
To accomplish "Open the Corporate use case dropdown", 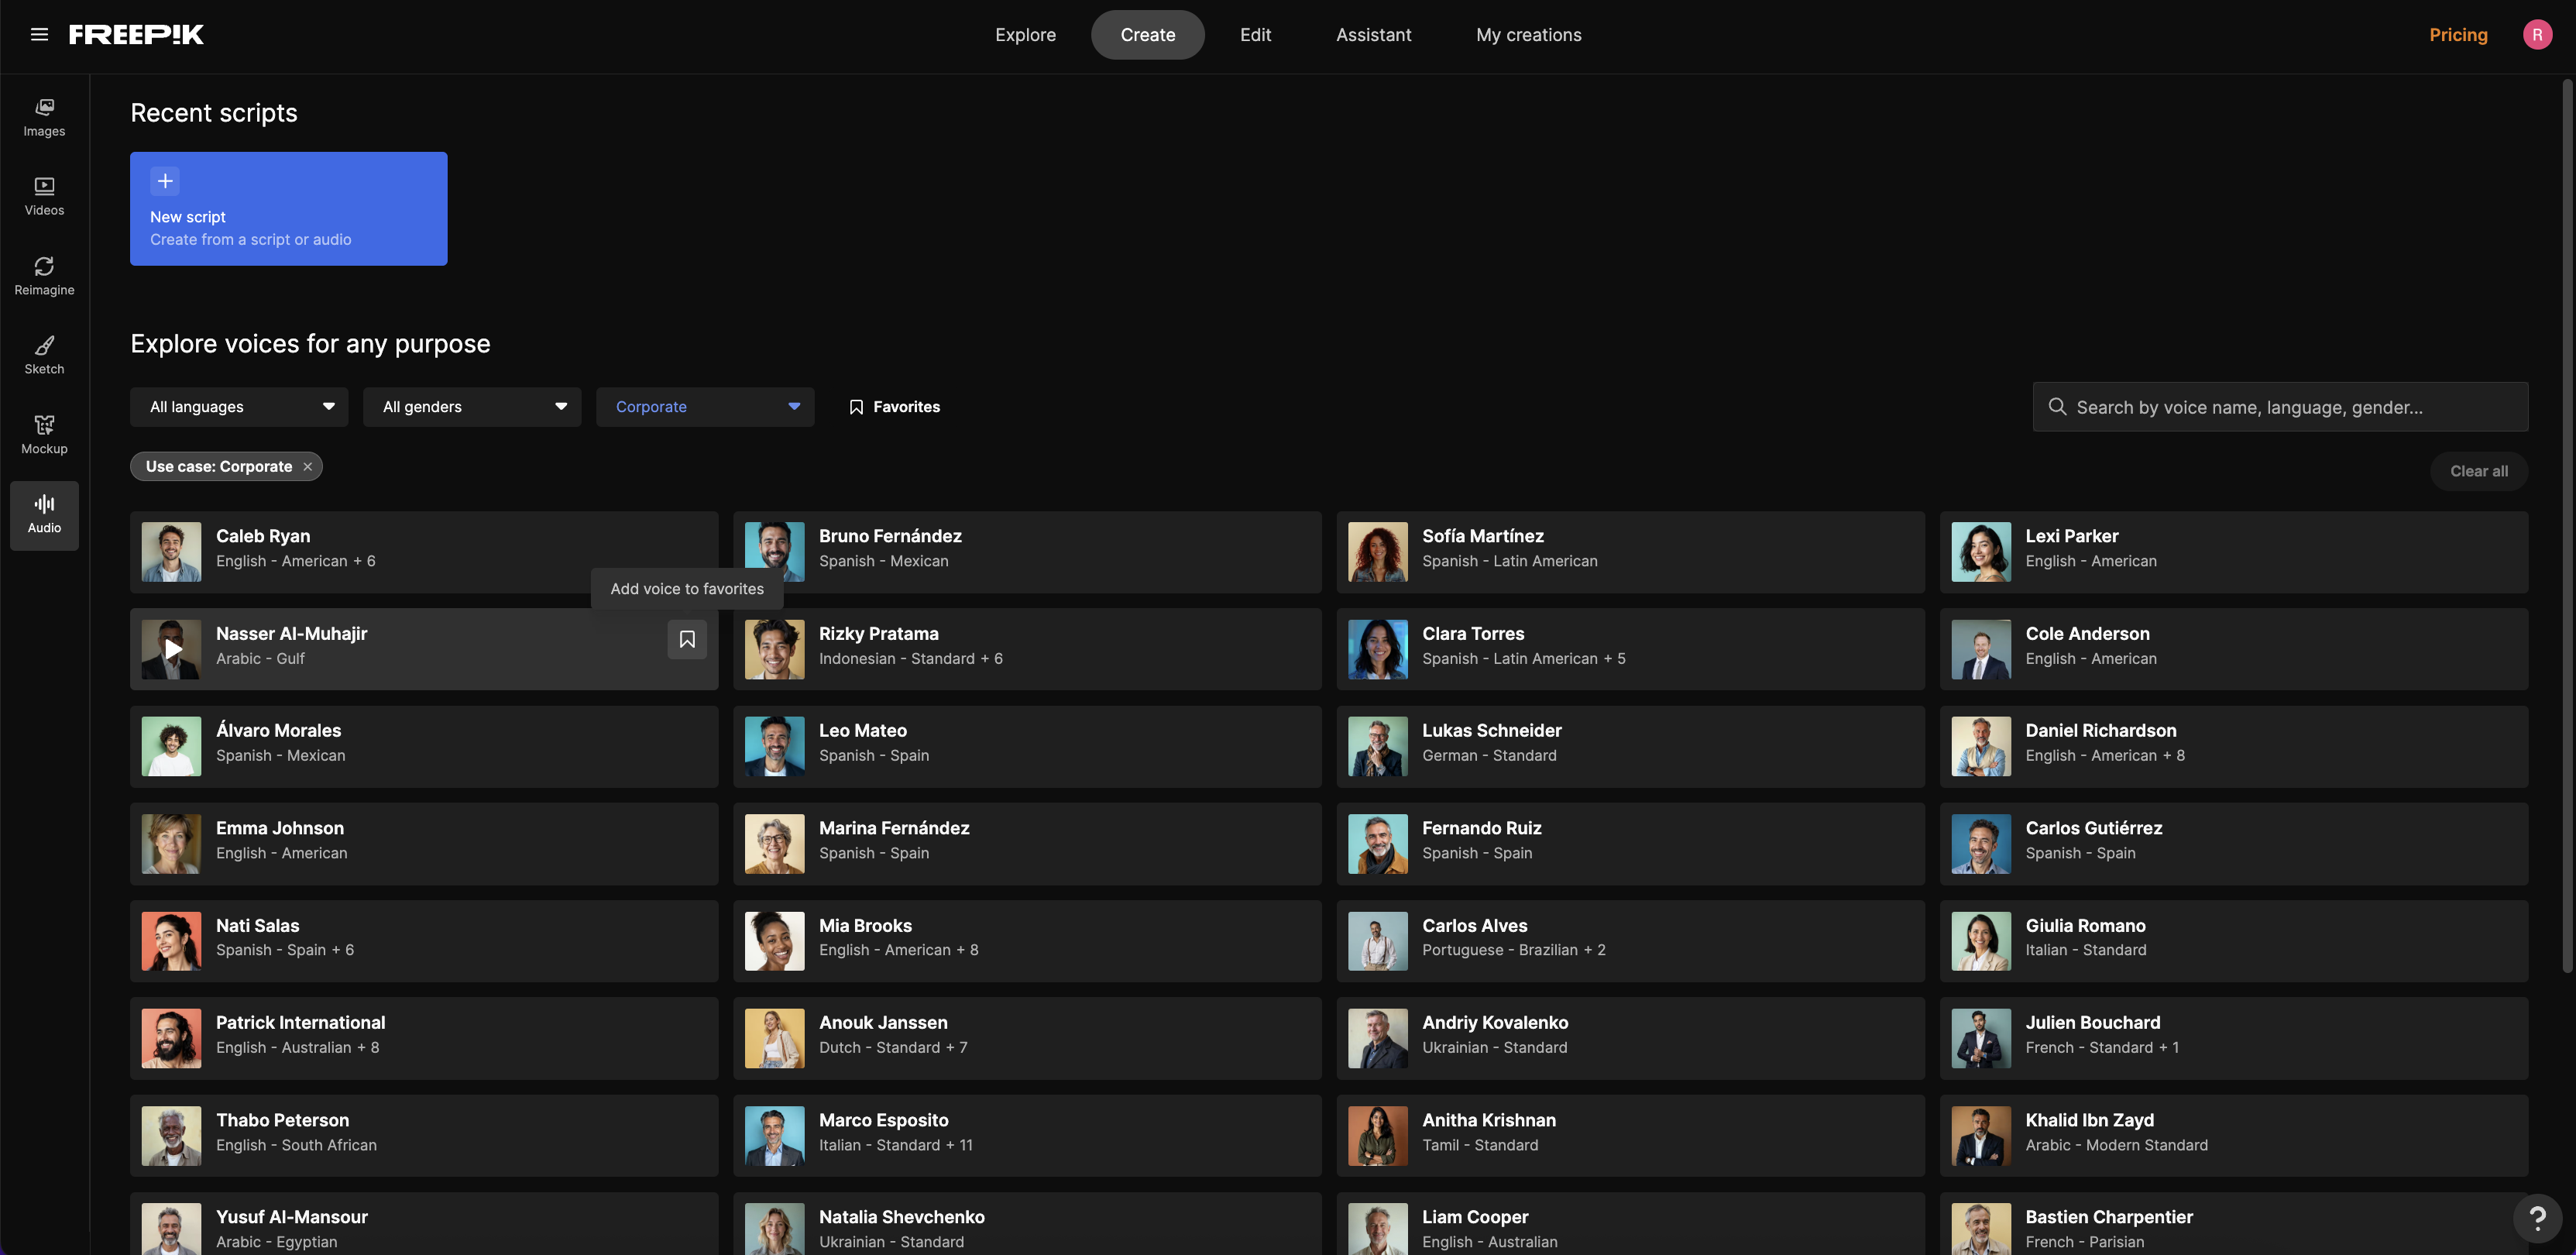I will [705, 407].
